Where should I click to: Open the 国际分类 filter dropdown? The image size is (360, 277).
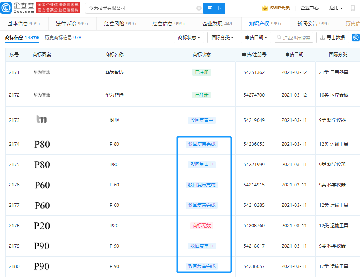pos(222,37)
